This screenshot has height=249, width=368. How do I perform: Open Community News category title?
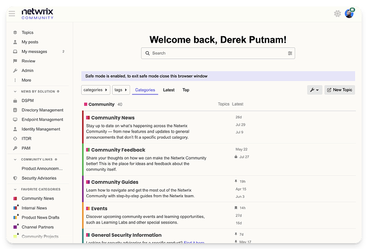pyautogui.click(x=113, y=118)
